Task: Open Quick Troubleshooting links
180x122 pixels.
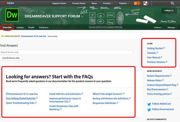Action: pos(20,103)
